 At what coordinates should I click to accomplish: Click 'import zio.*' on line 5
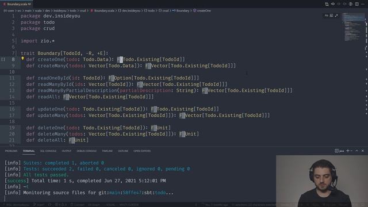tap(37, 41)
